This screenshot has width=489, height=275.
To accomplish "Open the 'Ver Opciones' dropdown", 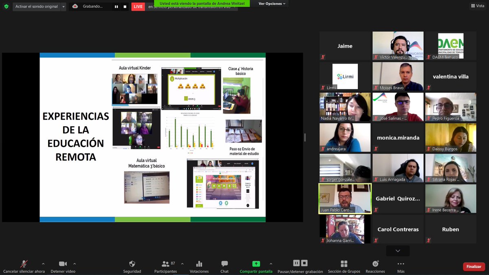I will pyautogui.click(x=272, y=4).
